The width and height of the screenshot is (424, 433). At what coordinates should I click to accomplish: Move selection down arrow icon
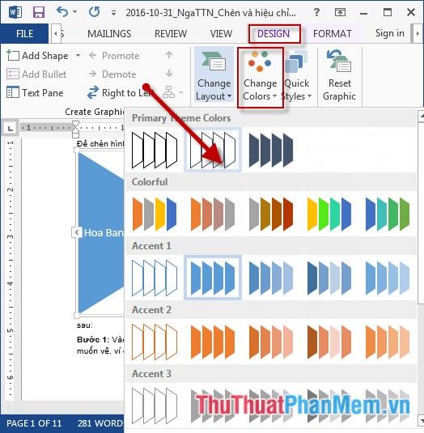(169, 74)
